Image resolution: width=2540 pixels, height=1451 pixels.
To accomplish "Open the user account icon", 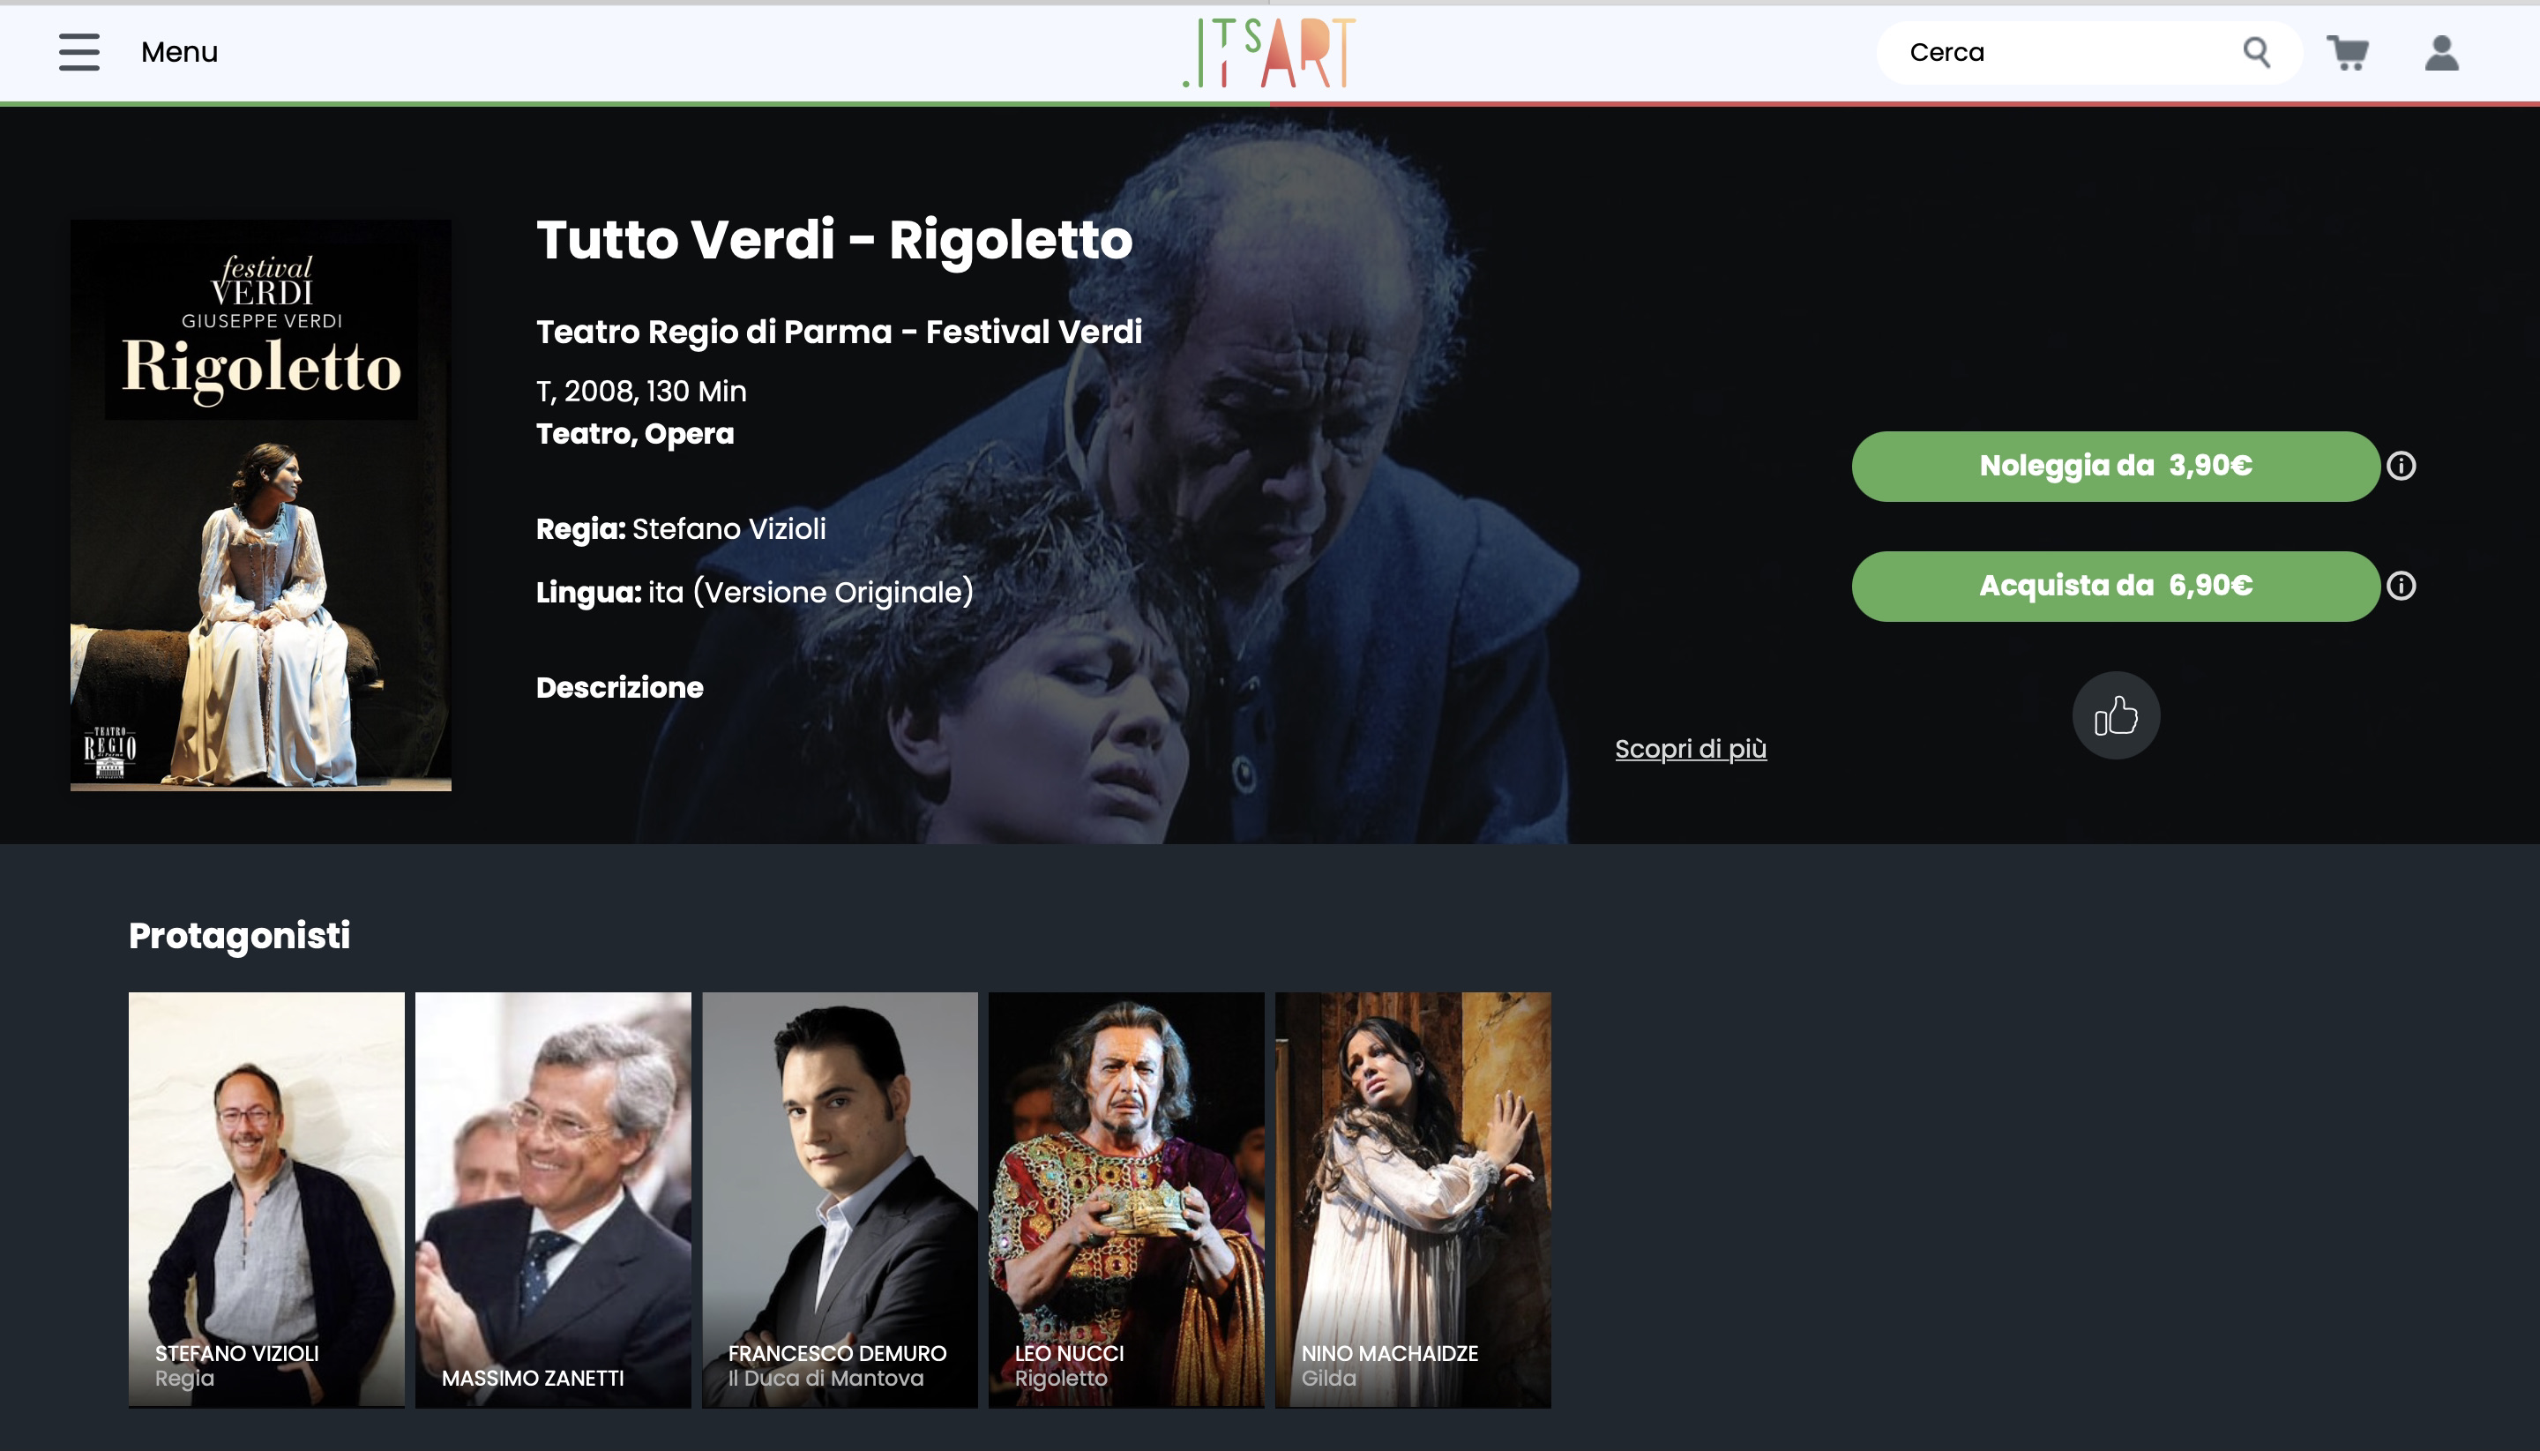I will coord(2441,53).
